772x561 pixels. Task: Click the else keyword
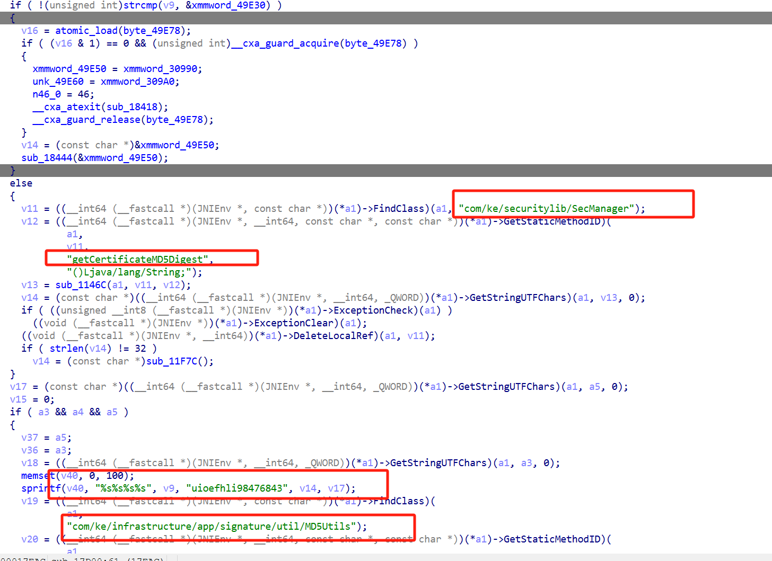point(21,183)
